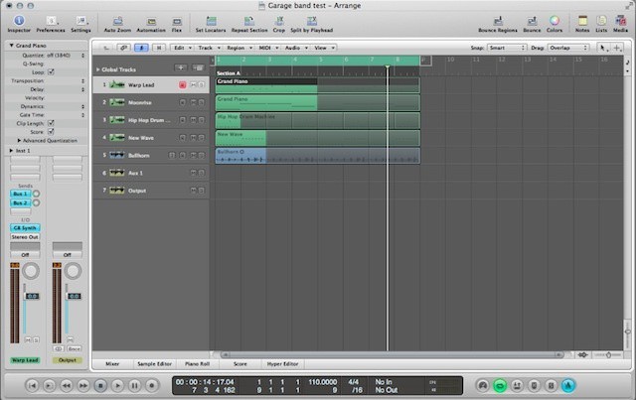
Task: Solo the Bullhorn track
Action: click(201, 155)
